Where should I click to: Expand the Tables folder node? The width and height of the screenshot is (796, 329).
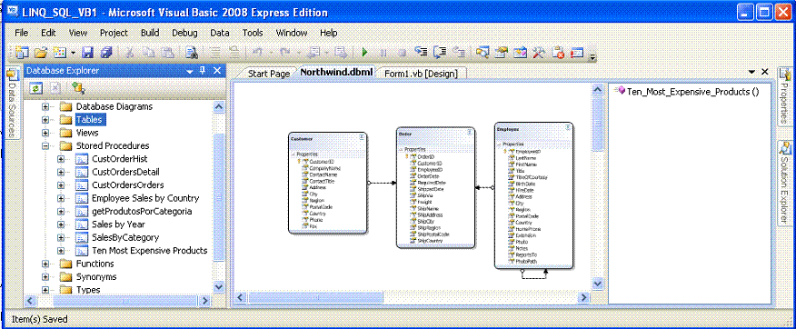click(x=45, y=120)
